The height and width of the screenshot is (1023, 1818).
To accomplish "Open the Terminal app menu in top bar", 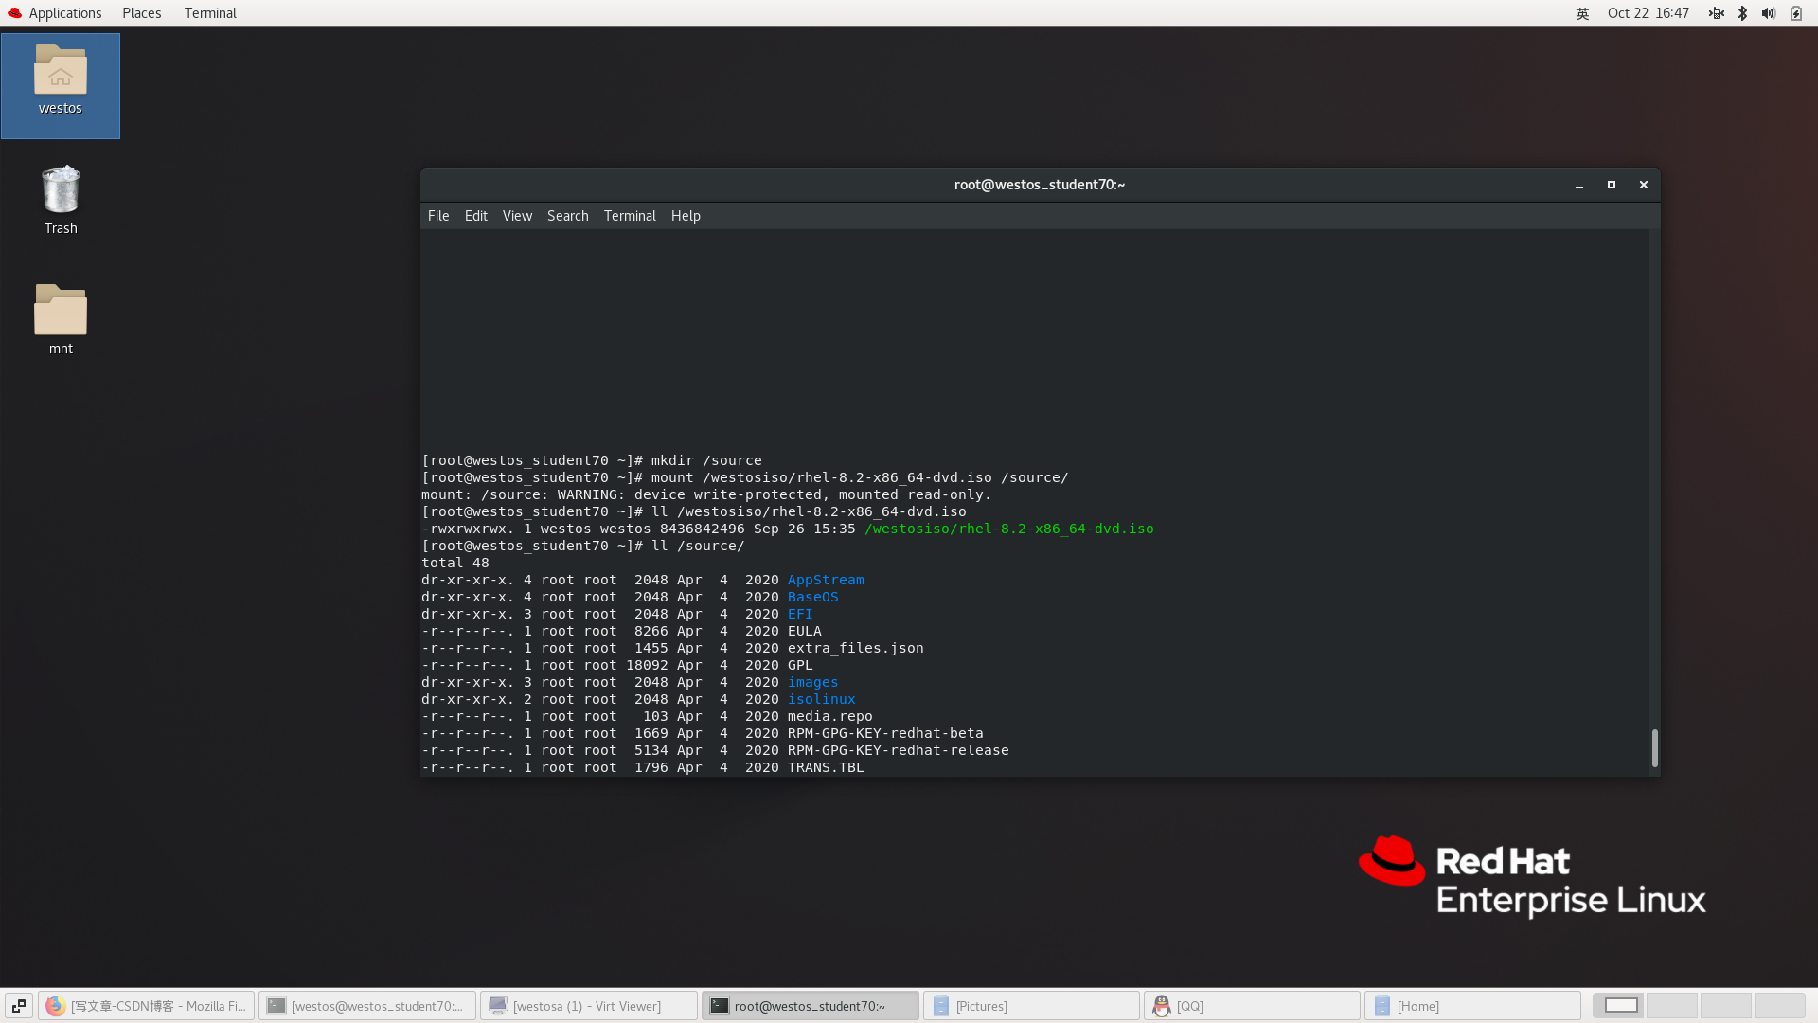I will tap(210, 13).
